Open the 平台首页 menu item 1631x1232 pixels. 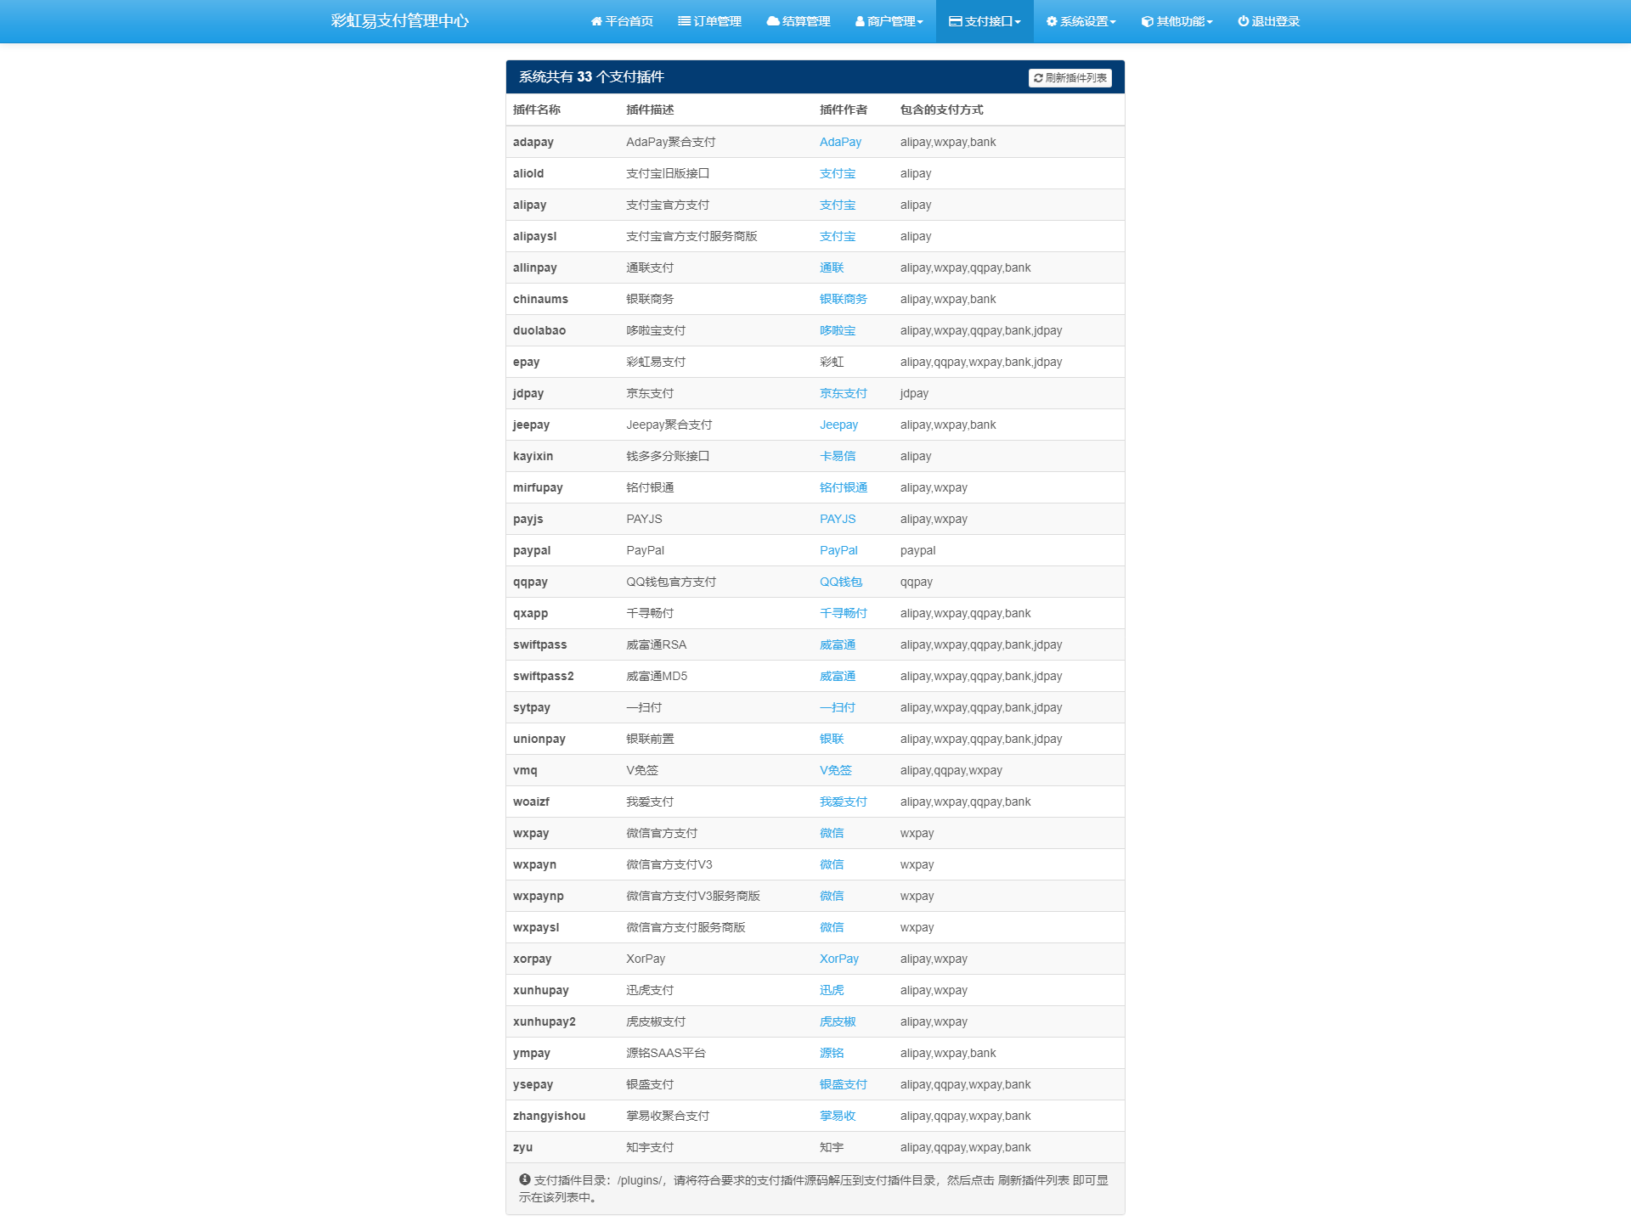(622, 21)
